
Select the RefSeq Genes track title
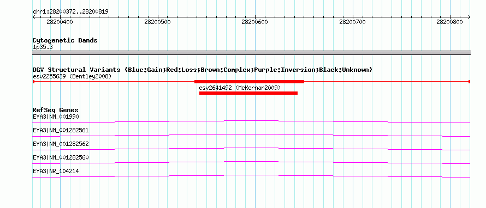click(x=56, y=110)
